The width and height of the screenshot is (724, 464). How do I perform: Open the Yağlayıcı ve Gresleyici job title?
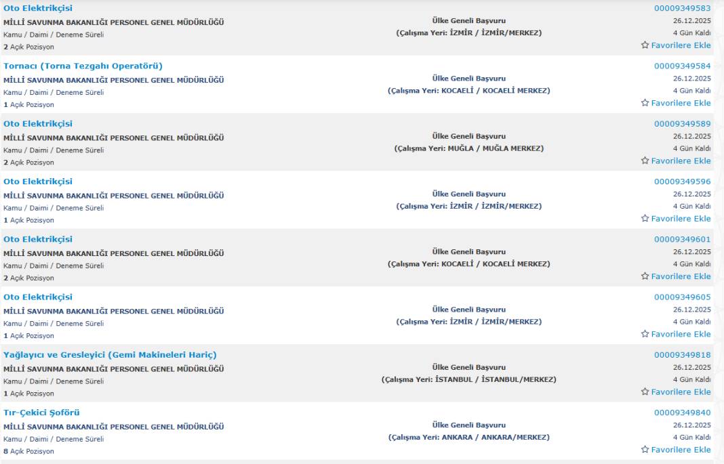(x=110, y=355)
